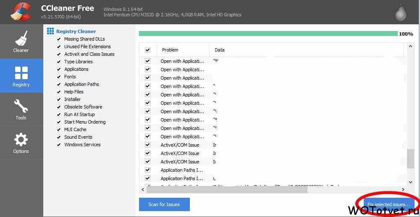The width and height of the screenshot is (420, 217).
Task: Select the first ActiveX/COM Issue row
Action: [180, 145]
